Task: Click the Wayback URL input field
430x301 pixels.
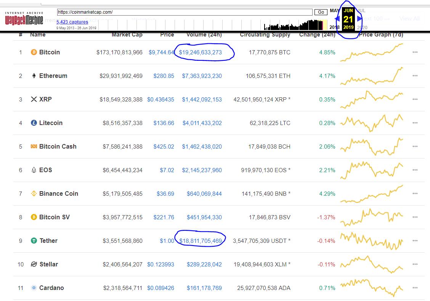Action: tap(185, 12)
